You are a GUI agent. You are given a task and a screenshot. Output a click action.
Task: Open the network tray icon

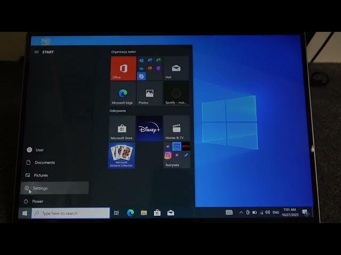point(262,212)
